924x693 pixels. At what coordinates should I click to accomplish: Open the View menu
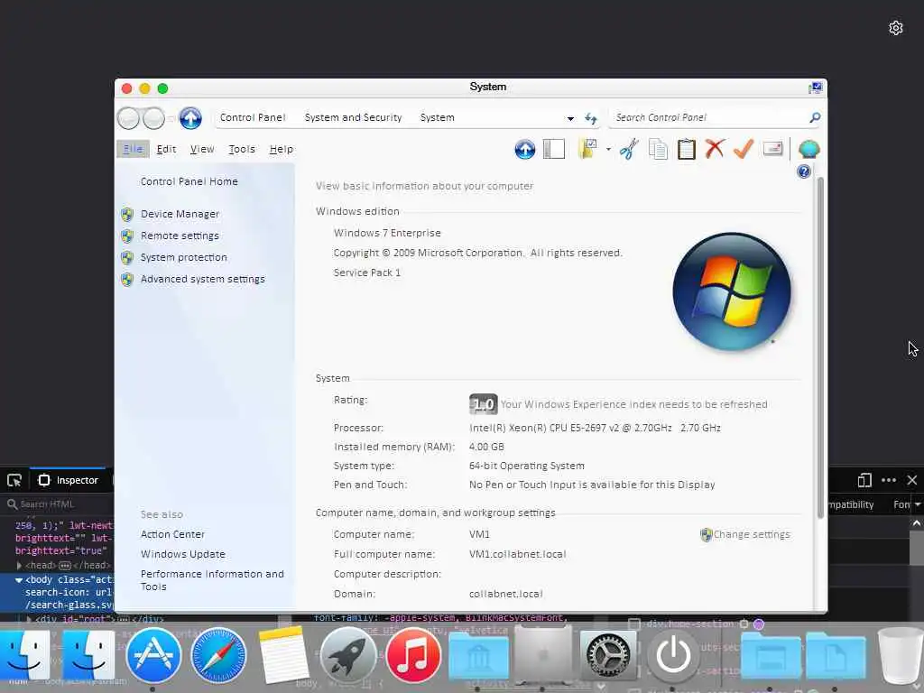click(x=201, y=149)
